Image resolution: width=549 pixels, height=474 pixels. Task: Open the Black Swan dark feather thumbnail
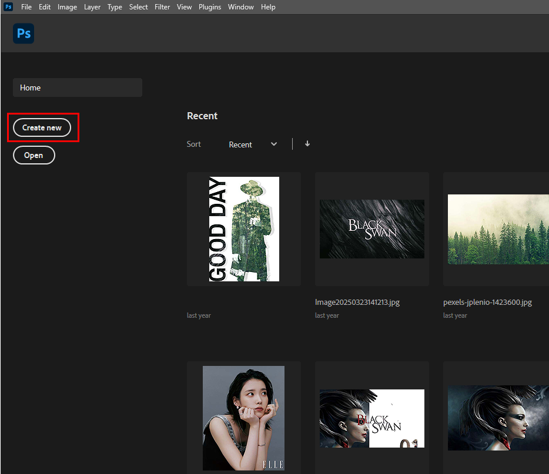coord(372,229)
